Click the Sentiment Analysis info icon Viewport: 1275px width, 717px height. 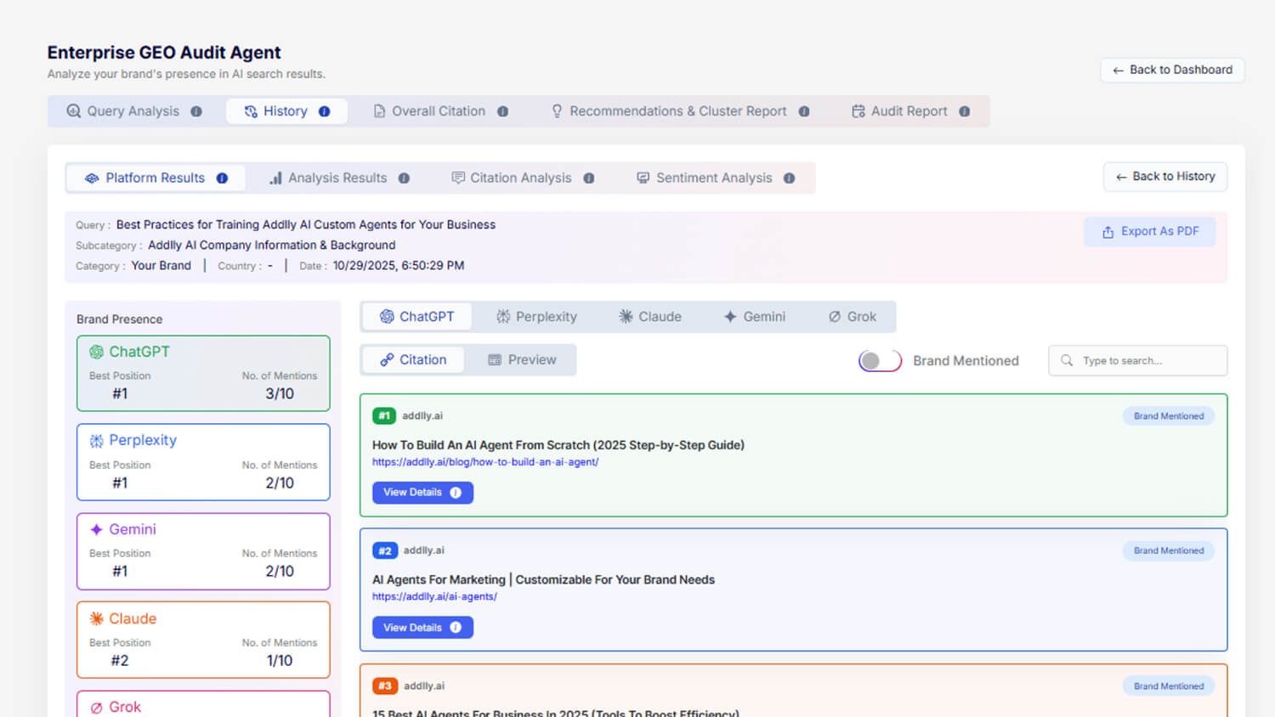(789, 178)
